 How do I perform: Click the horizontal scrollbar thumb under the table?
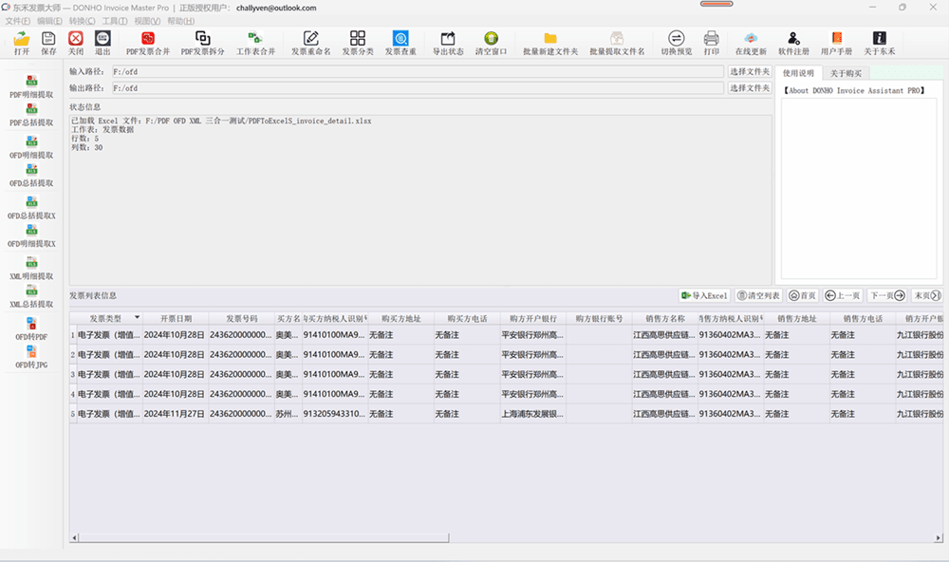click(x=264, y=537)
